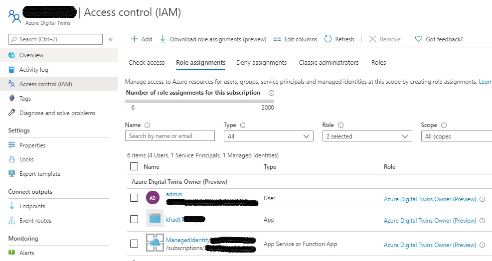Check the box for the admin user
Screen dimensions: 492x261
(x=134, y=198)
